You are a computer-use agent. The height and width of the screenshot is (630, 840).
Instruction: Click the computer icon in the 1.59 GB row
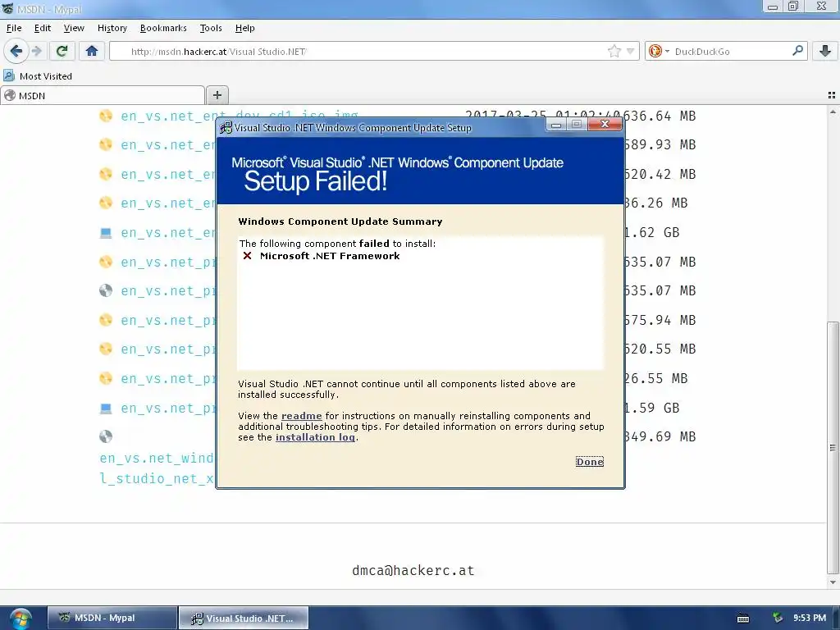click(106, 409)
